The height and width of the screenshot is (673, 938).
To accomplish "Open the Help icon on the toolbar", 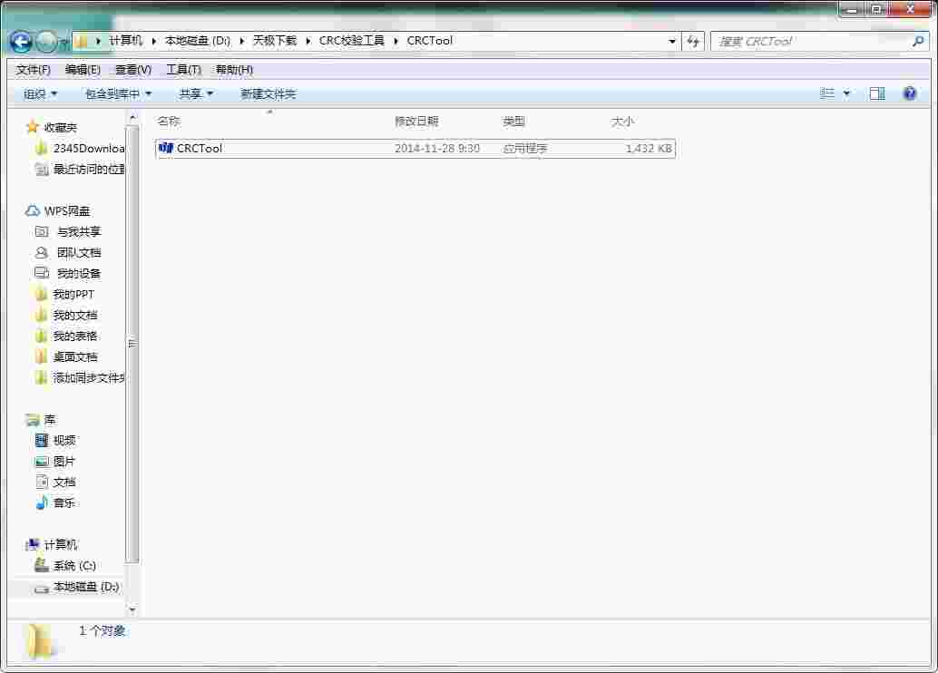I will click(908, 93).
